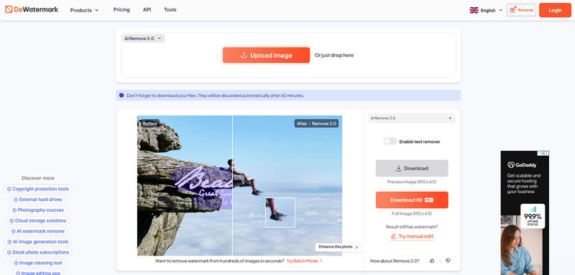This screenshot has height=275, width=575.
Task: Click the Discover more heading
Action: click(38, 178)
